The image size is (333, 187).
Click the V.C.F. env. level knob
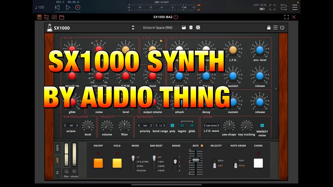(260, 50)
